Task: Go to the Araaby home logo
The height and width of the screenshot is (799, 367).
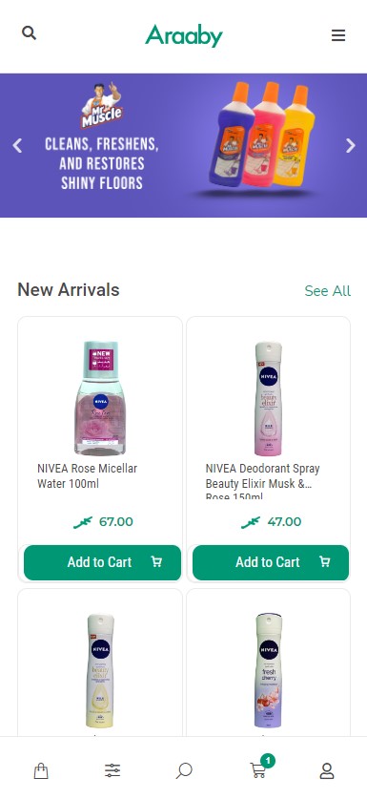Action: pos(184,35)
